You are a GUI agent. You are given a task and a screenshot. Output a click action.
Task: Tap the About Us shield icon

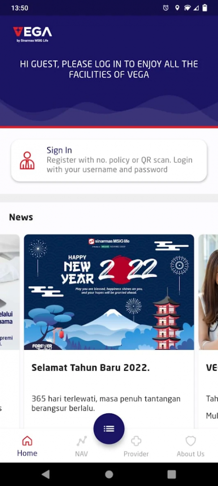[190, 441]
